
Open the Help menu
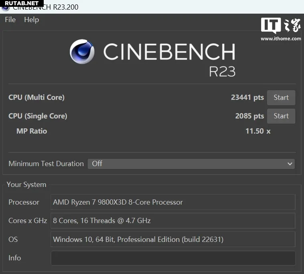pos(31,20)
